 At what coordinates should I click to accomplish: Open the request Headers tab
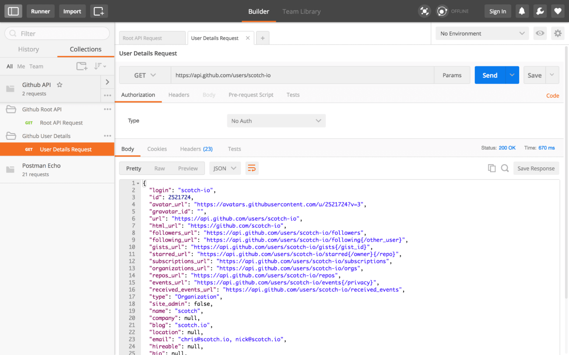click(x=179, y=95)
